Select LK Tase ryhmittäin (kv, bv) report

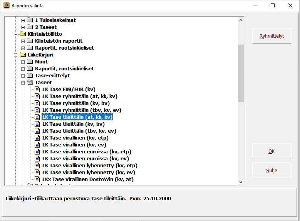coord(73,103)
